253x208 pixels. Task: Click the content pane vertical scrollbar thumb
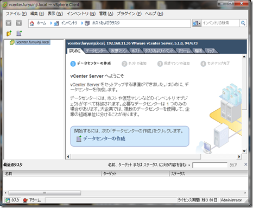click(244, 84)
